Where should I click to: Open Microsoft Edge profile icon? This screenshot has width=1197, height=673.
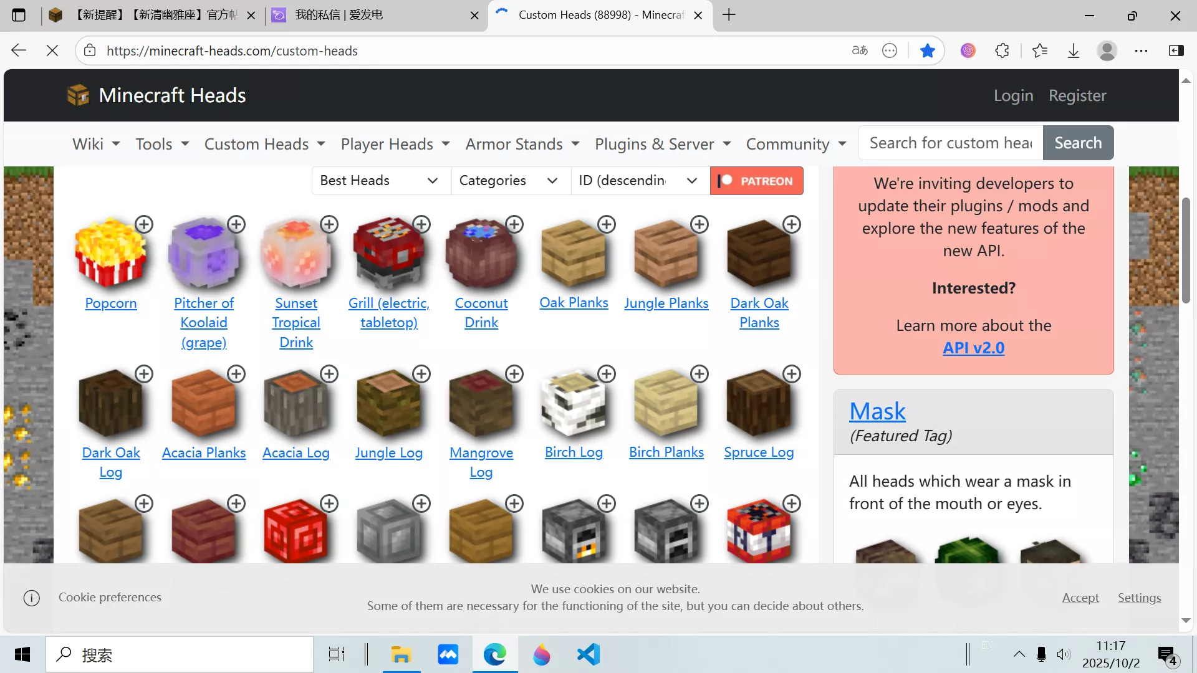point(1107,50)
